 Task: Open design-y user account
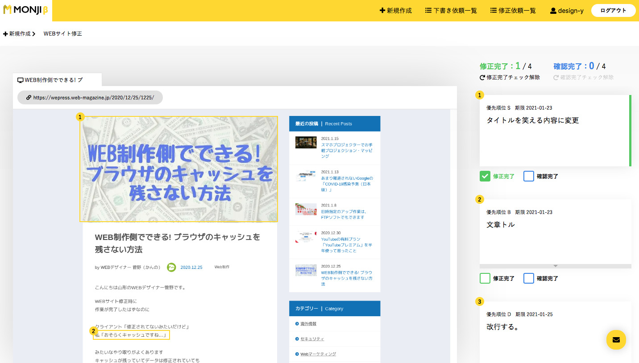(x=567, y=10)
